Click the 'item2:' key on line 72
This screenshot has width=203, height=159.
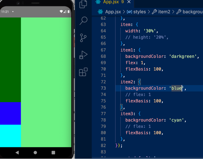[128, 82]
